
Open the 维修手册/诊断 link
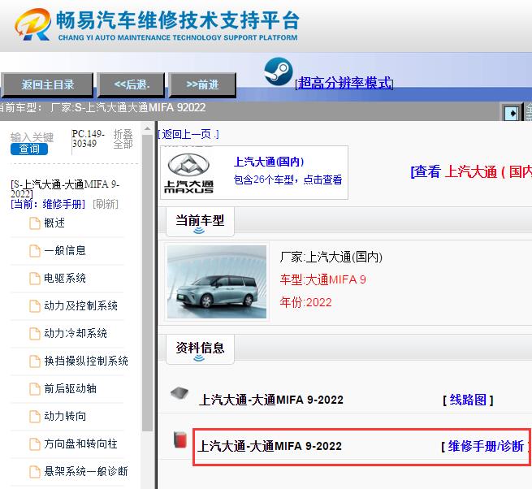486,446
